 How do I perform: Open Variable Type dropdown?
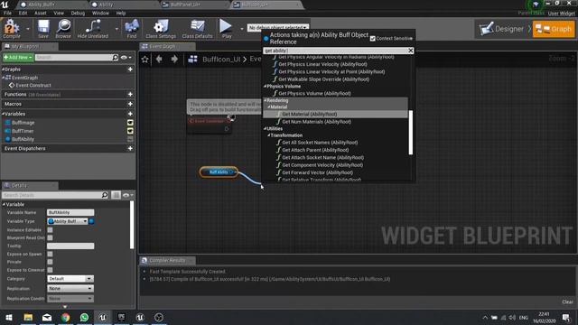click(x=68, y=221)
